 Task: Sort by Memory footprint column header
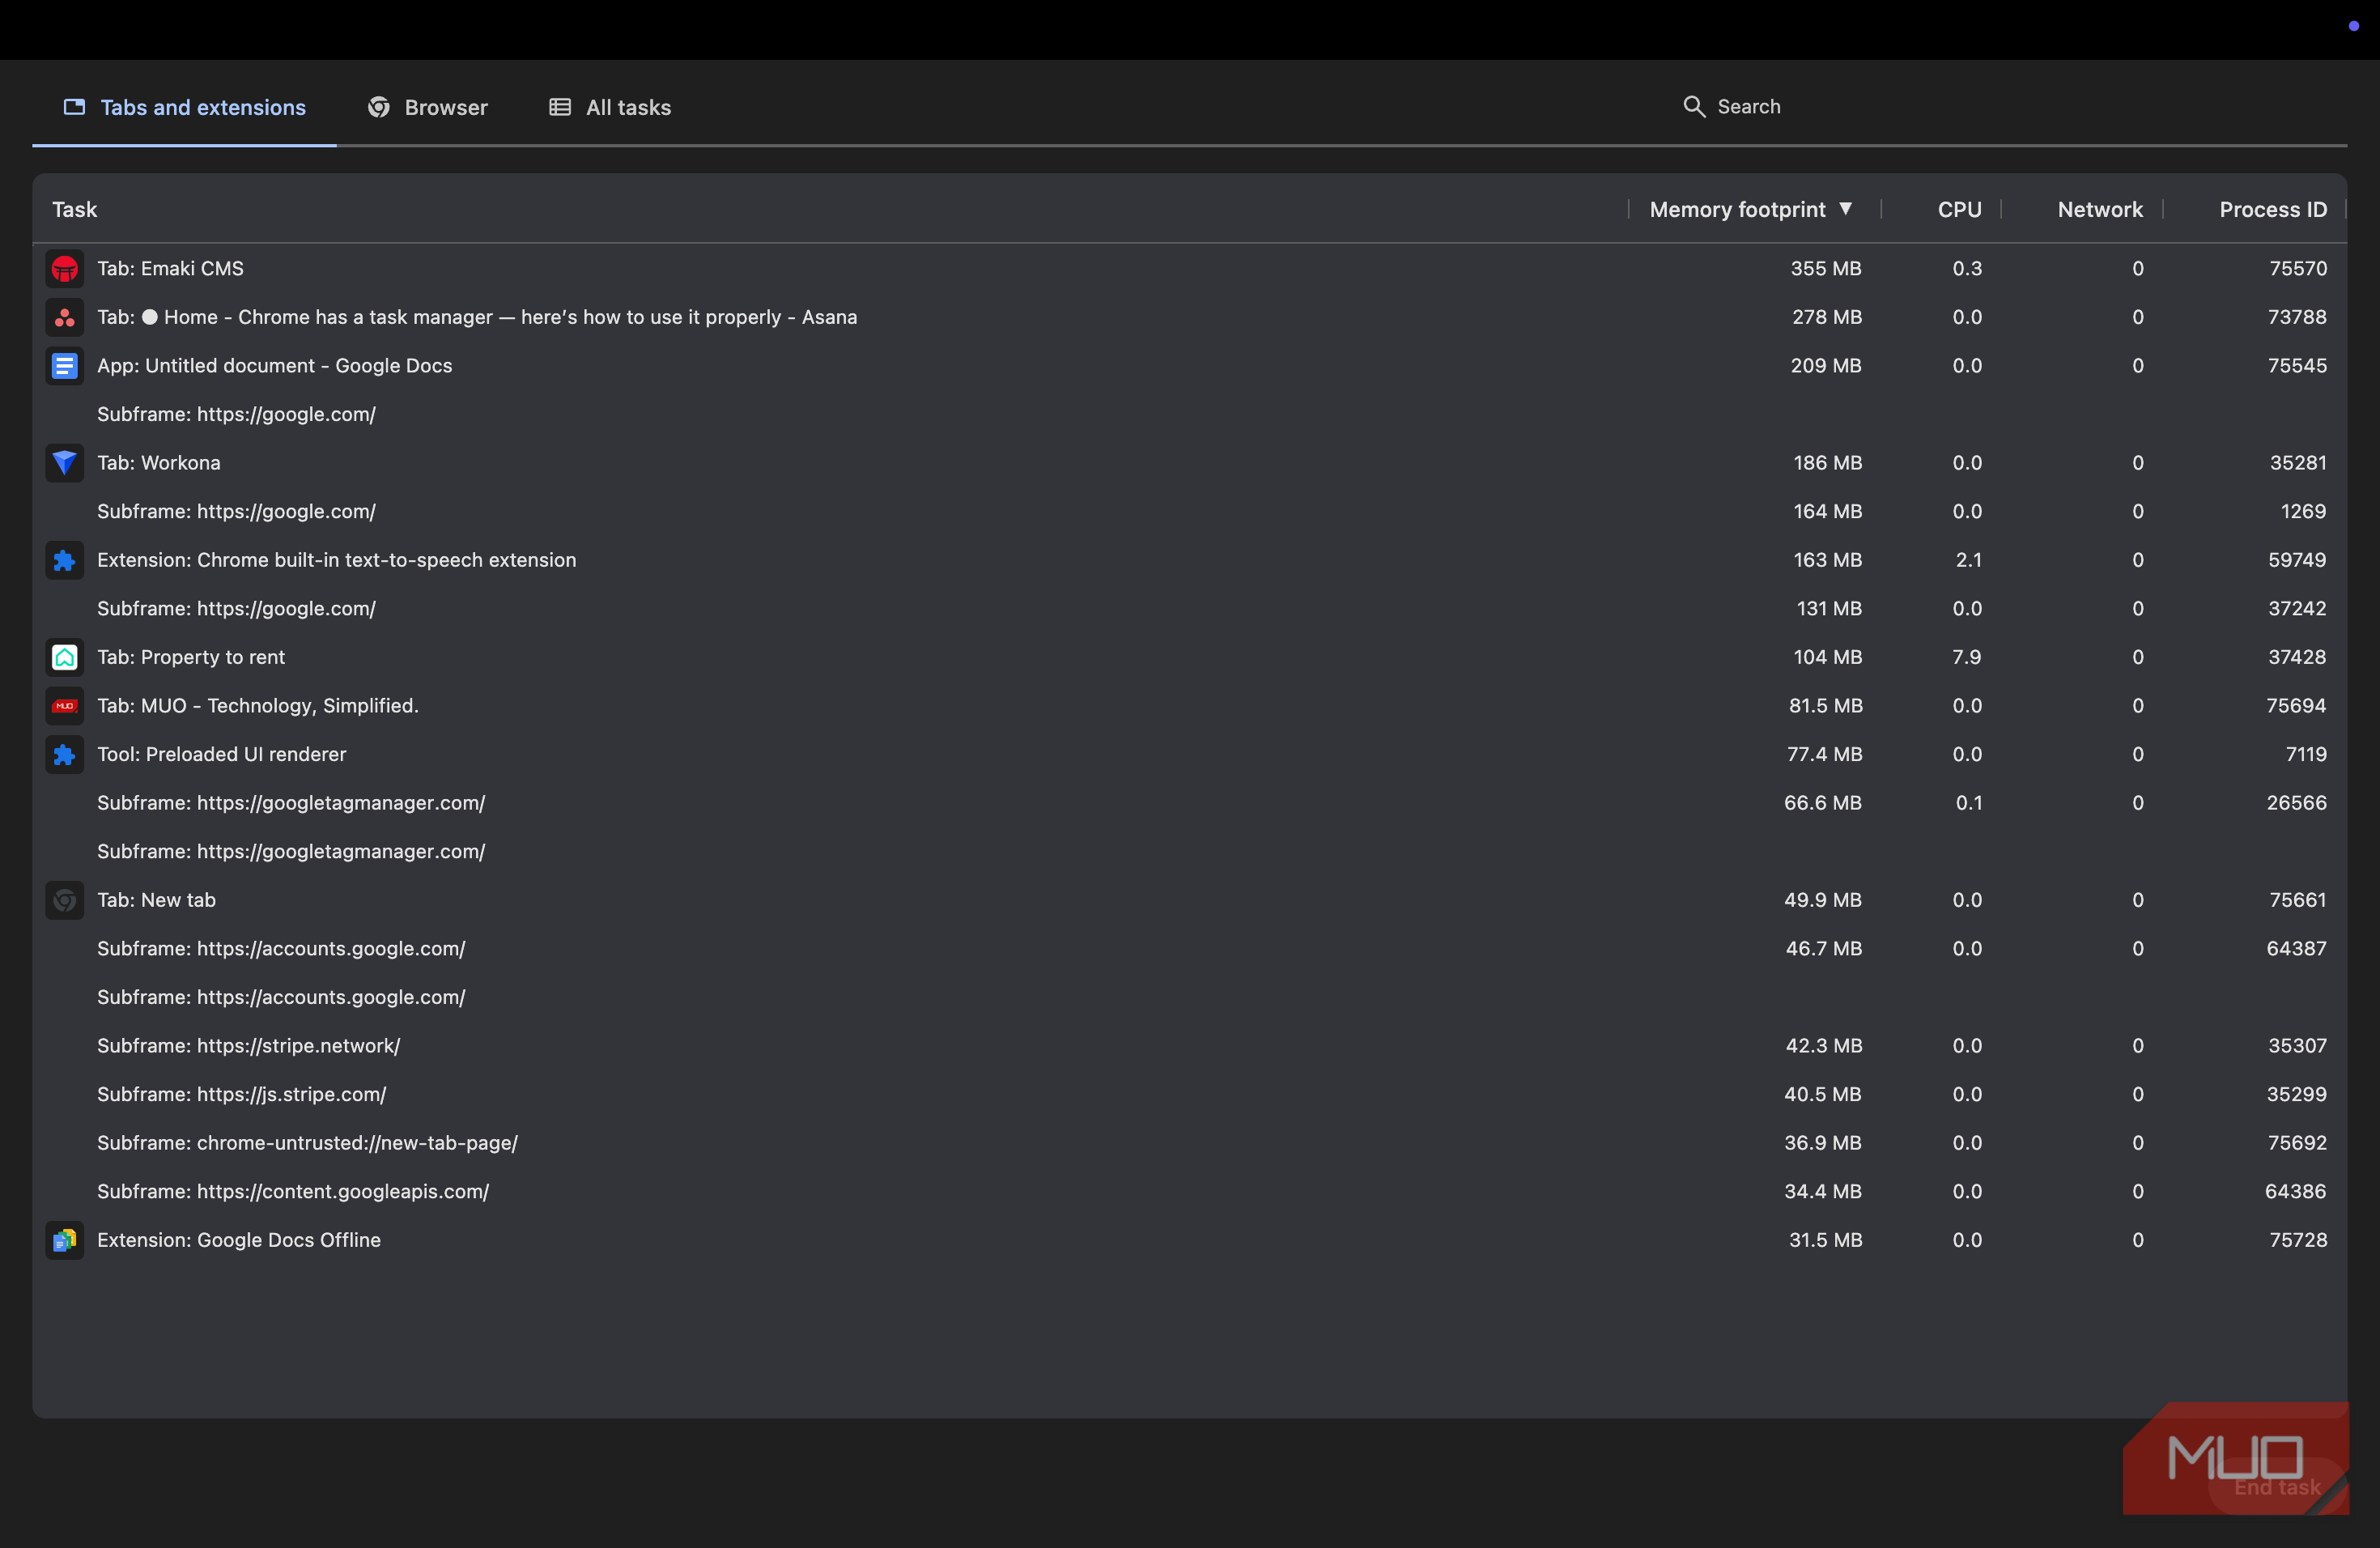coord(1737,210)
